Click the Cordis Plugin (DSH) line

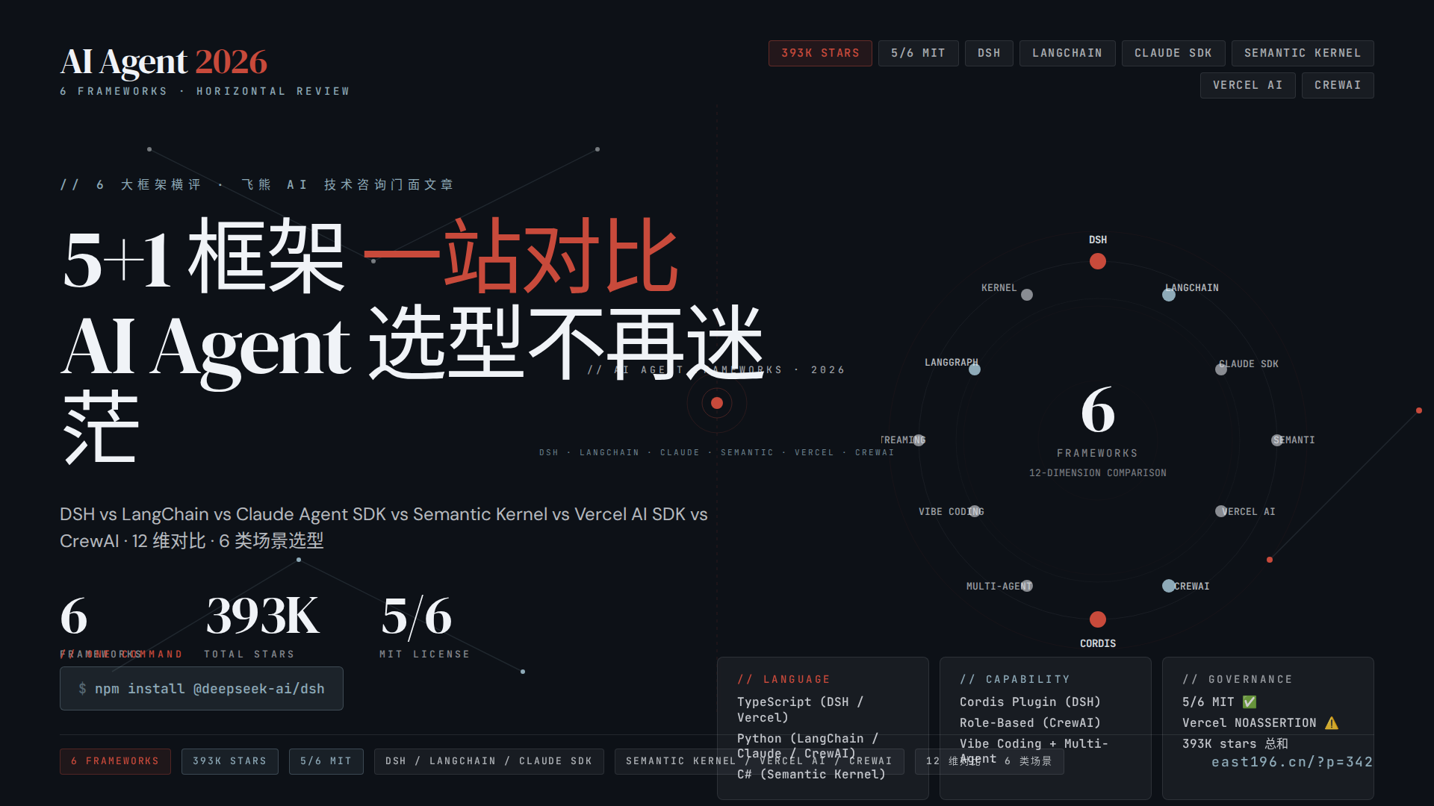point(1030,702)
